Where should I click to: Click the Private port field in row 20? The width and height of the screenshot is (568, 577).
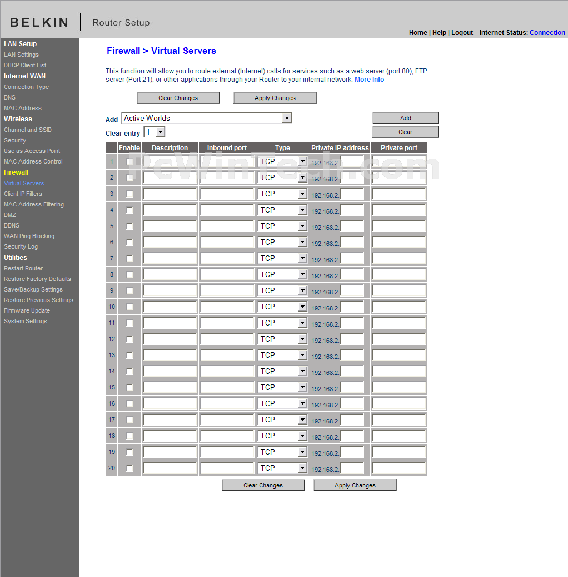tap(399, 468)
